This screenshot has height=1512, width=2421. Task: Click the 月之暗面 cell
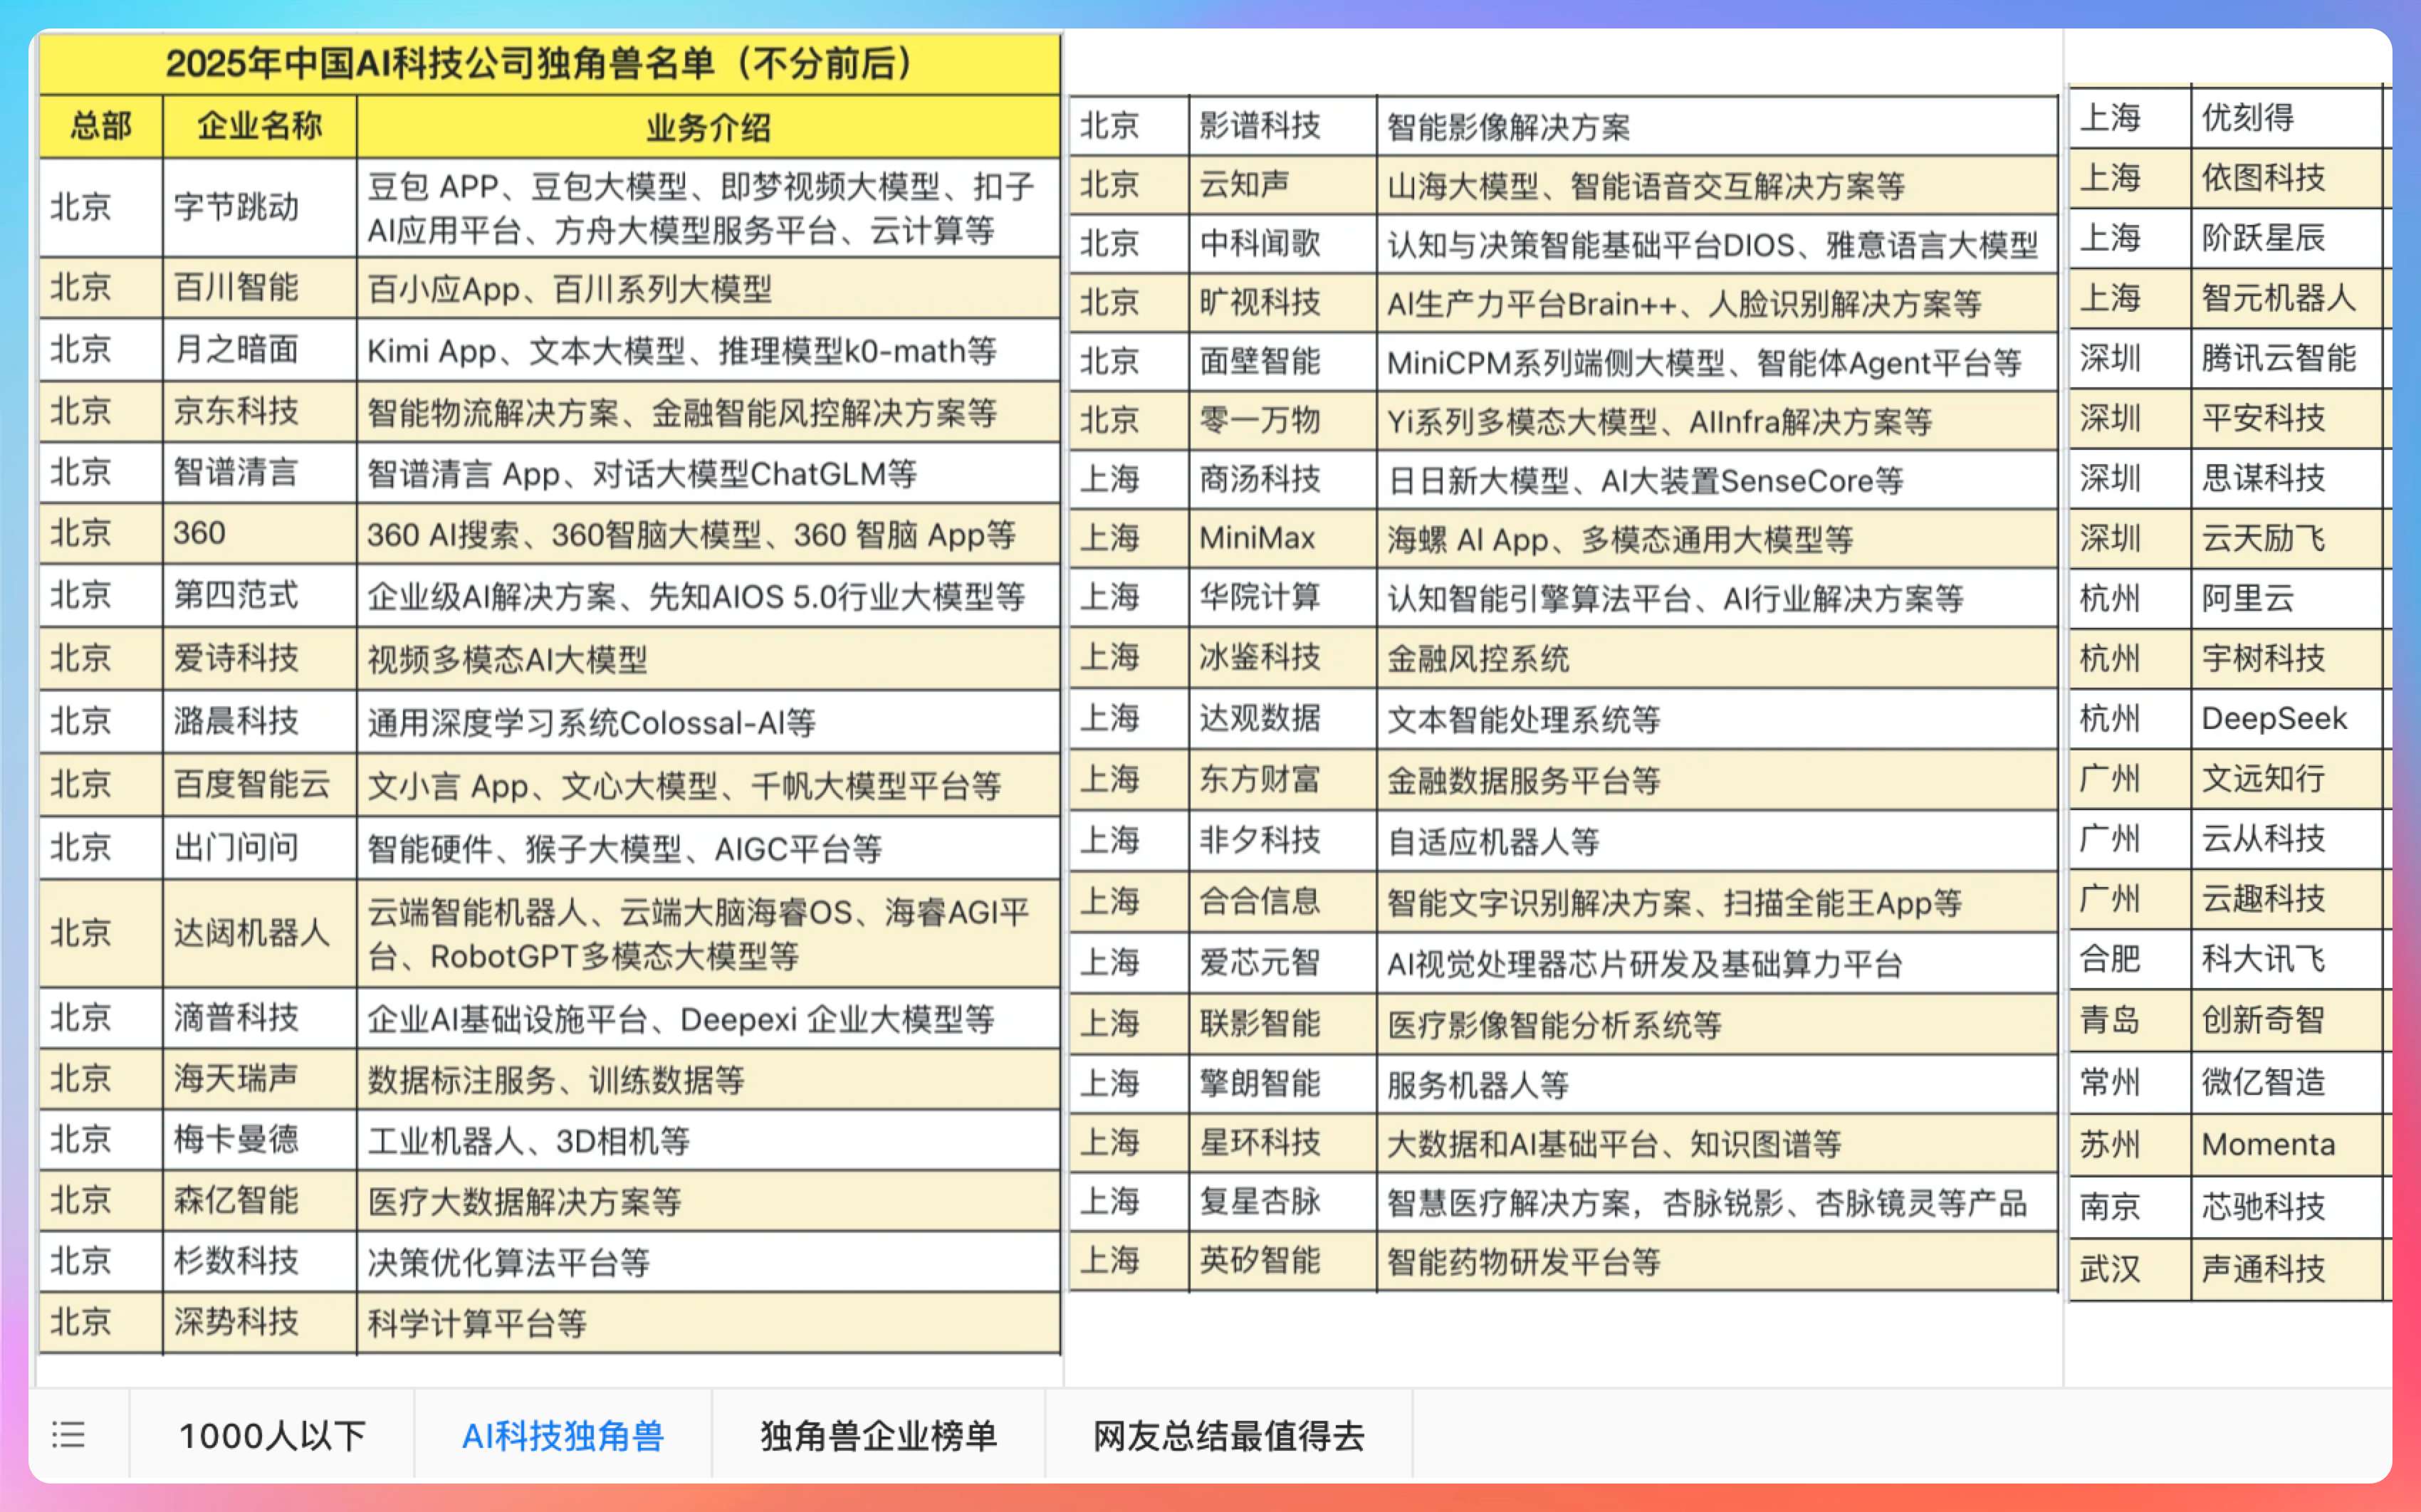(237, 350)
